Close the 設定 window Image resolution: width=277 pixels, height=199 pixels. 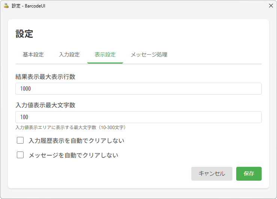coord(271,6)
